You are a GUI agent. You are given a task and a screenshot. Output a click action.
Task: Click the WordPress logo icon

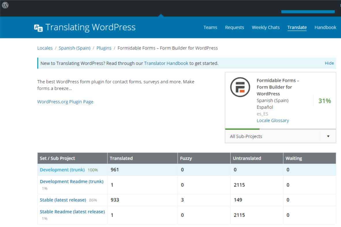pos(5,5)
